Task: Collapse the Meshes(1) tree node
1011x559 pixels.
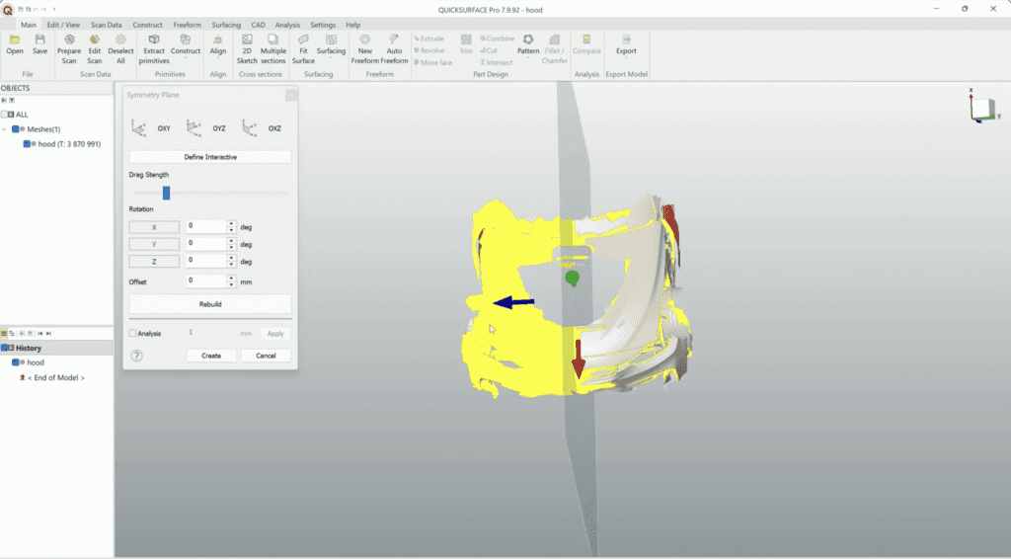Action: pos(5,129)
